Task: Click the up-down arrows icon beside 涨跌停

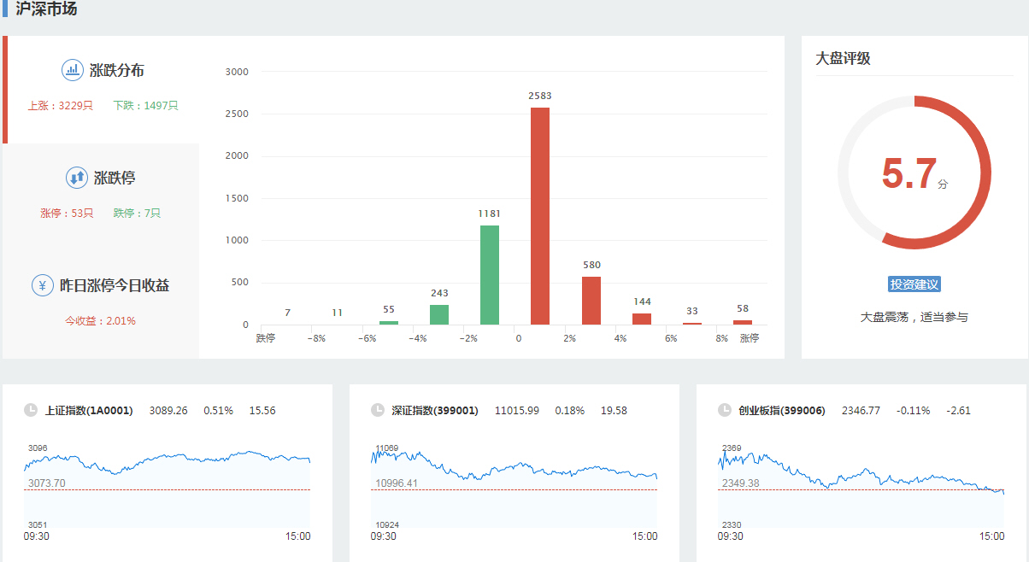Action: 77,178
